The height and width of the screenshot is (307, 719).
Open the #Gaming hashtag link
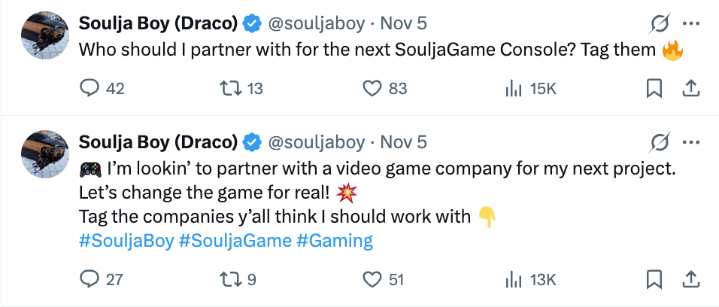[x=335, y=242]
